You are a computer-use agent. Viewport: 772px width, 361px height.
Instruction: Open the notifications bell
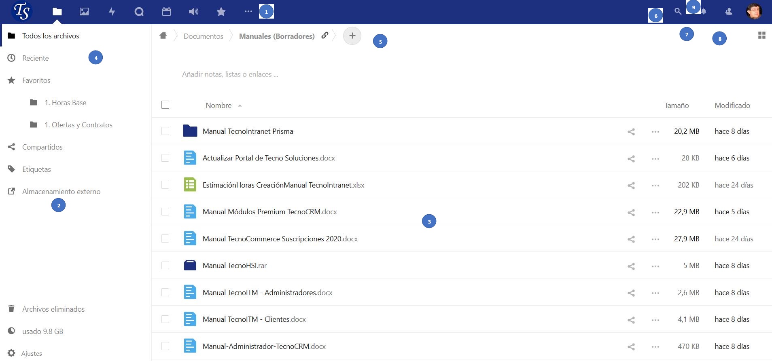coord(704,12)
